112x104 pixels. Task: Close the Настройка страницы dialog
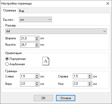(x=108, y=3)
